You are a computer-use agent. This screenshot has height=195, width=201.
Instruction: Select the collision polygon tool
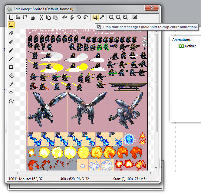[x=11, y=101]
